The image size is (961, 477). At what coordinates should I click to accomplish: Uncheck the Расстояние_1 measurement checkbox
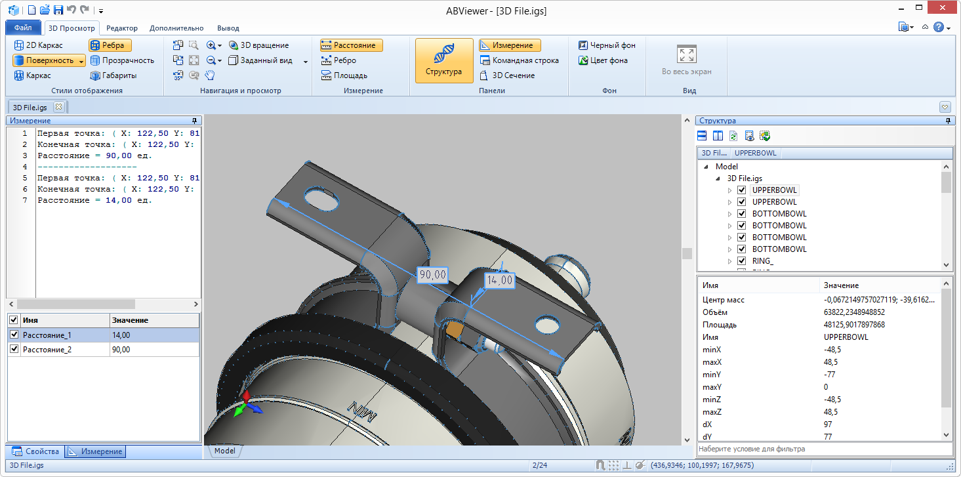pyautogui.click(x=14, y=335)
